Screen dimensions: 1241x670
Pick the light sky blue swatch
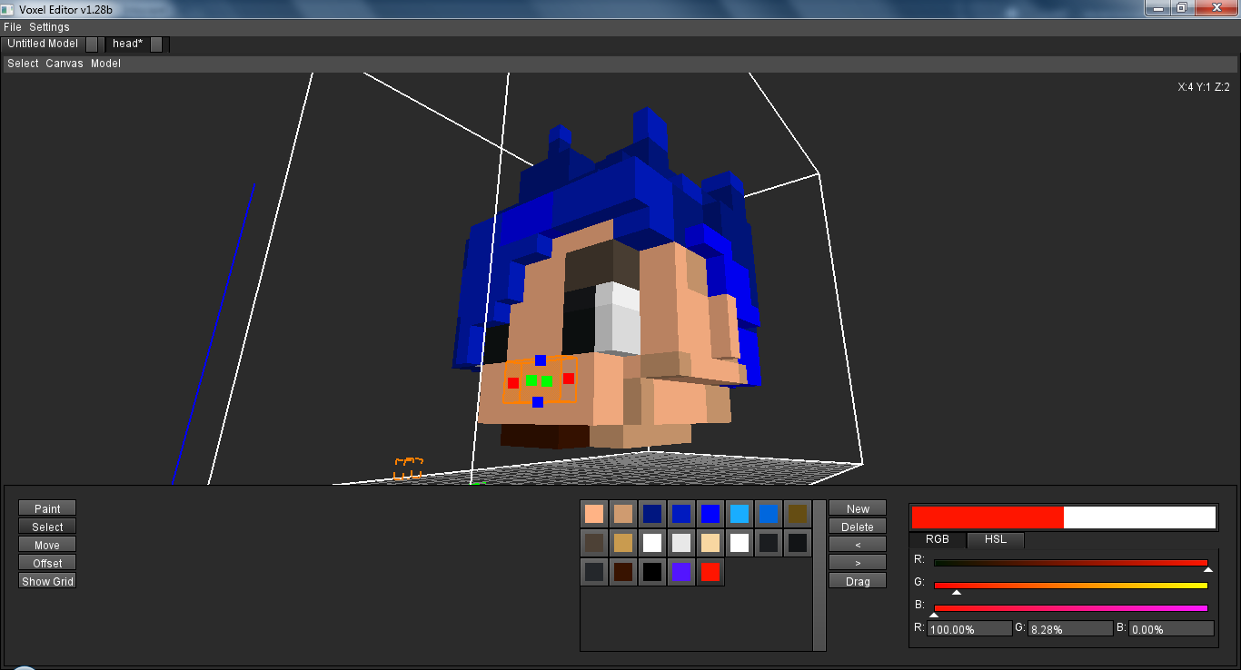point(740,514)
